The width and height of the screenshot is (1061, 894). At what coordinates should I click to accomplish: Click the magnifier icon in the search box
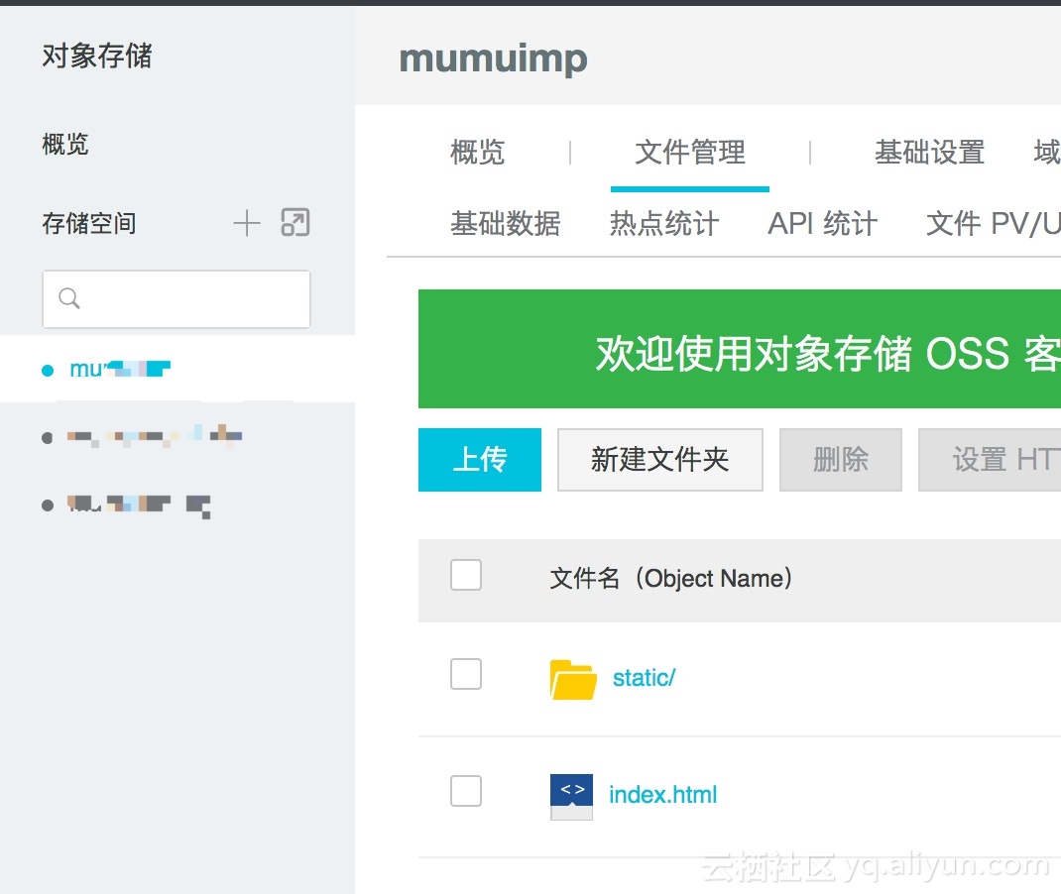pos(69,298)
